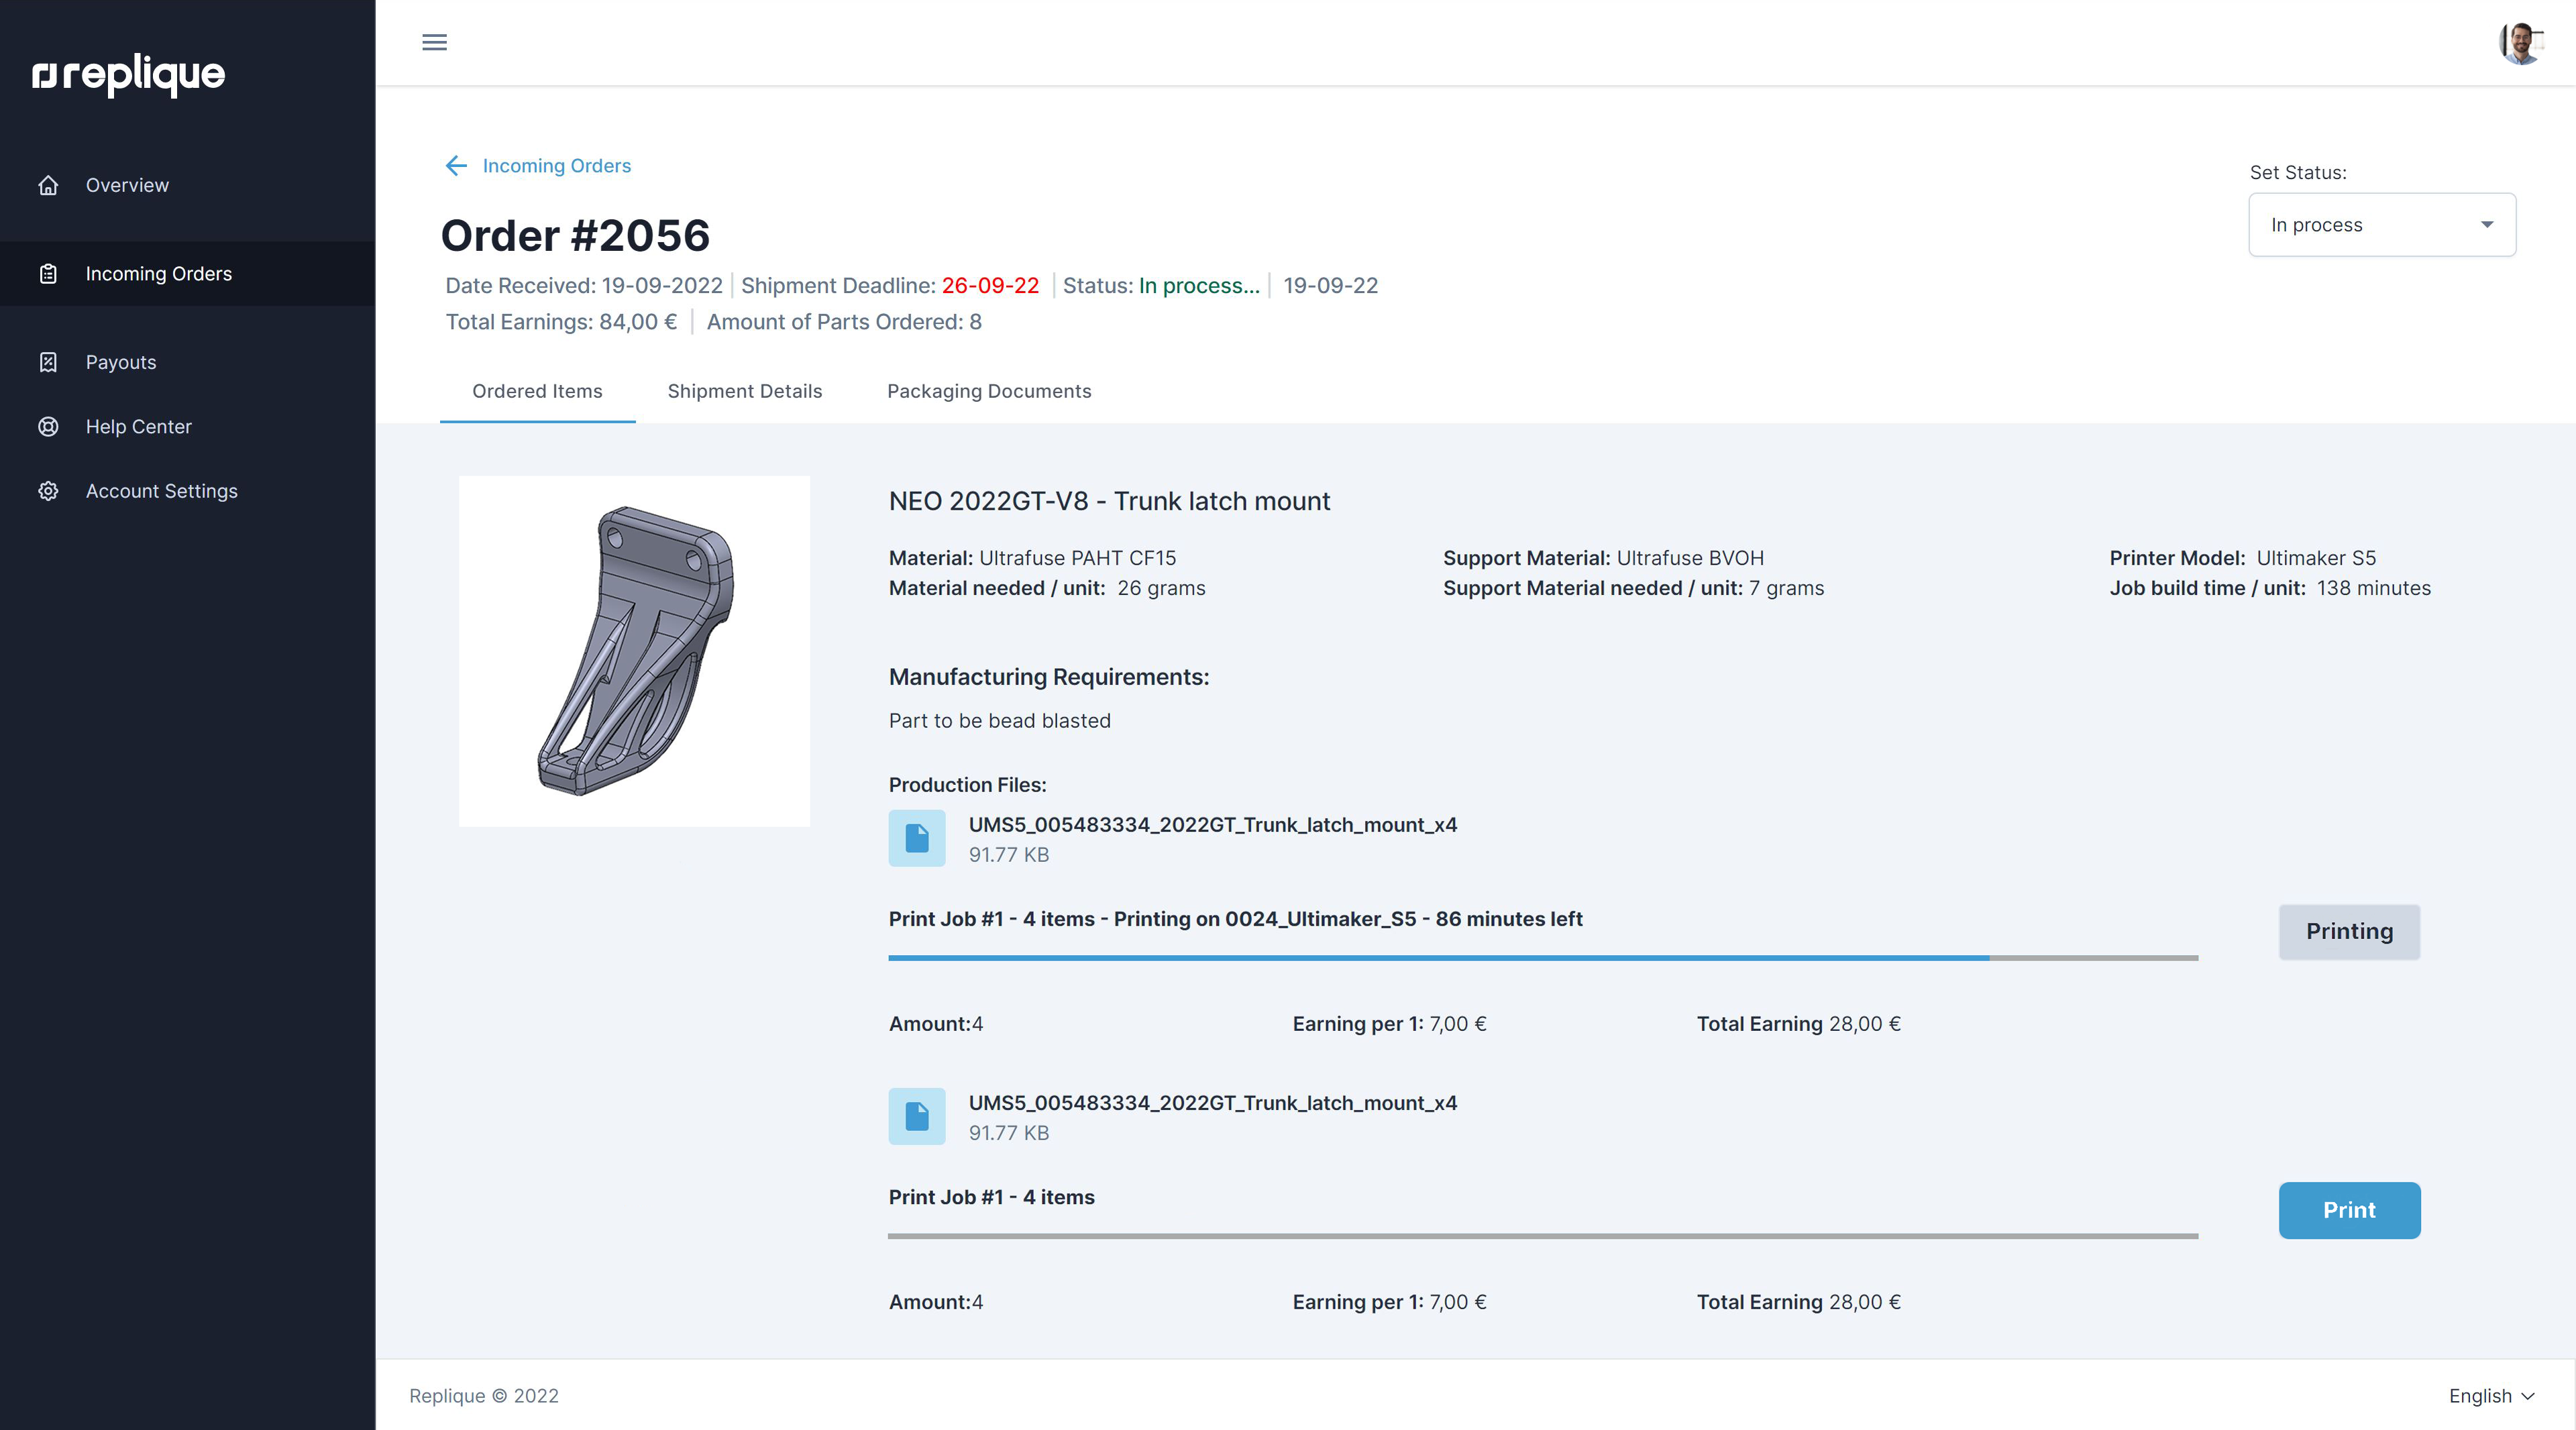
Task: Click the Trunk latch mount thumbnail
Action: click(634, 651)
